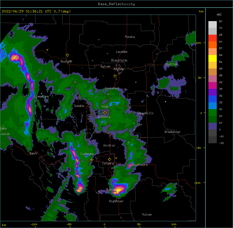233x228 pixels.
Task: Select the white asterisk marker above Limestone
Action: (x=41, y=93)
